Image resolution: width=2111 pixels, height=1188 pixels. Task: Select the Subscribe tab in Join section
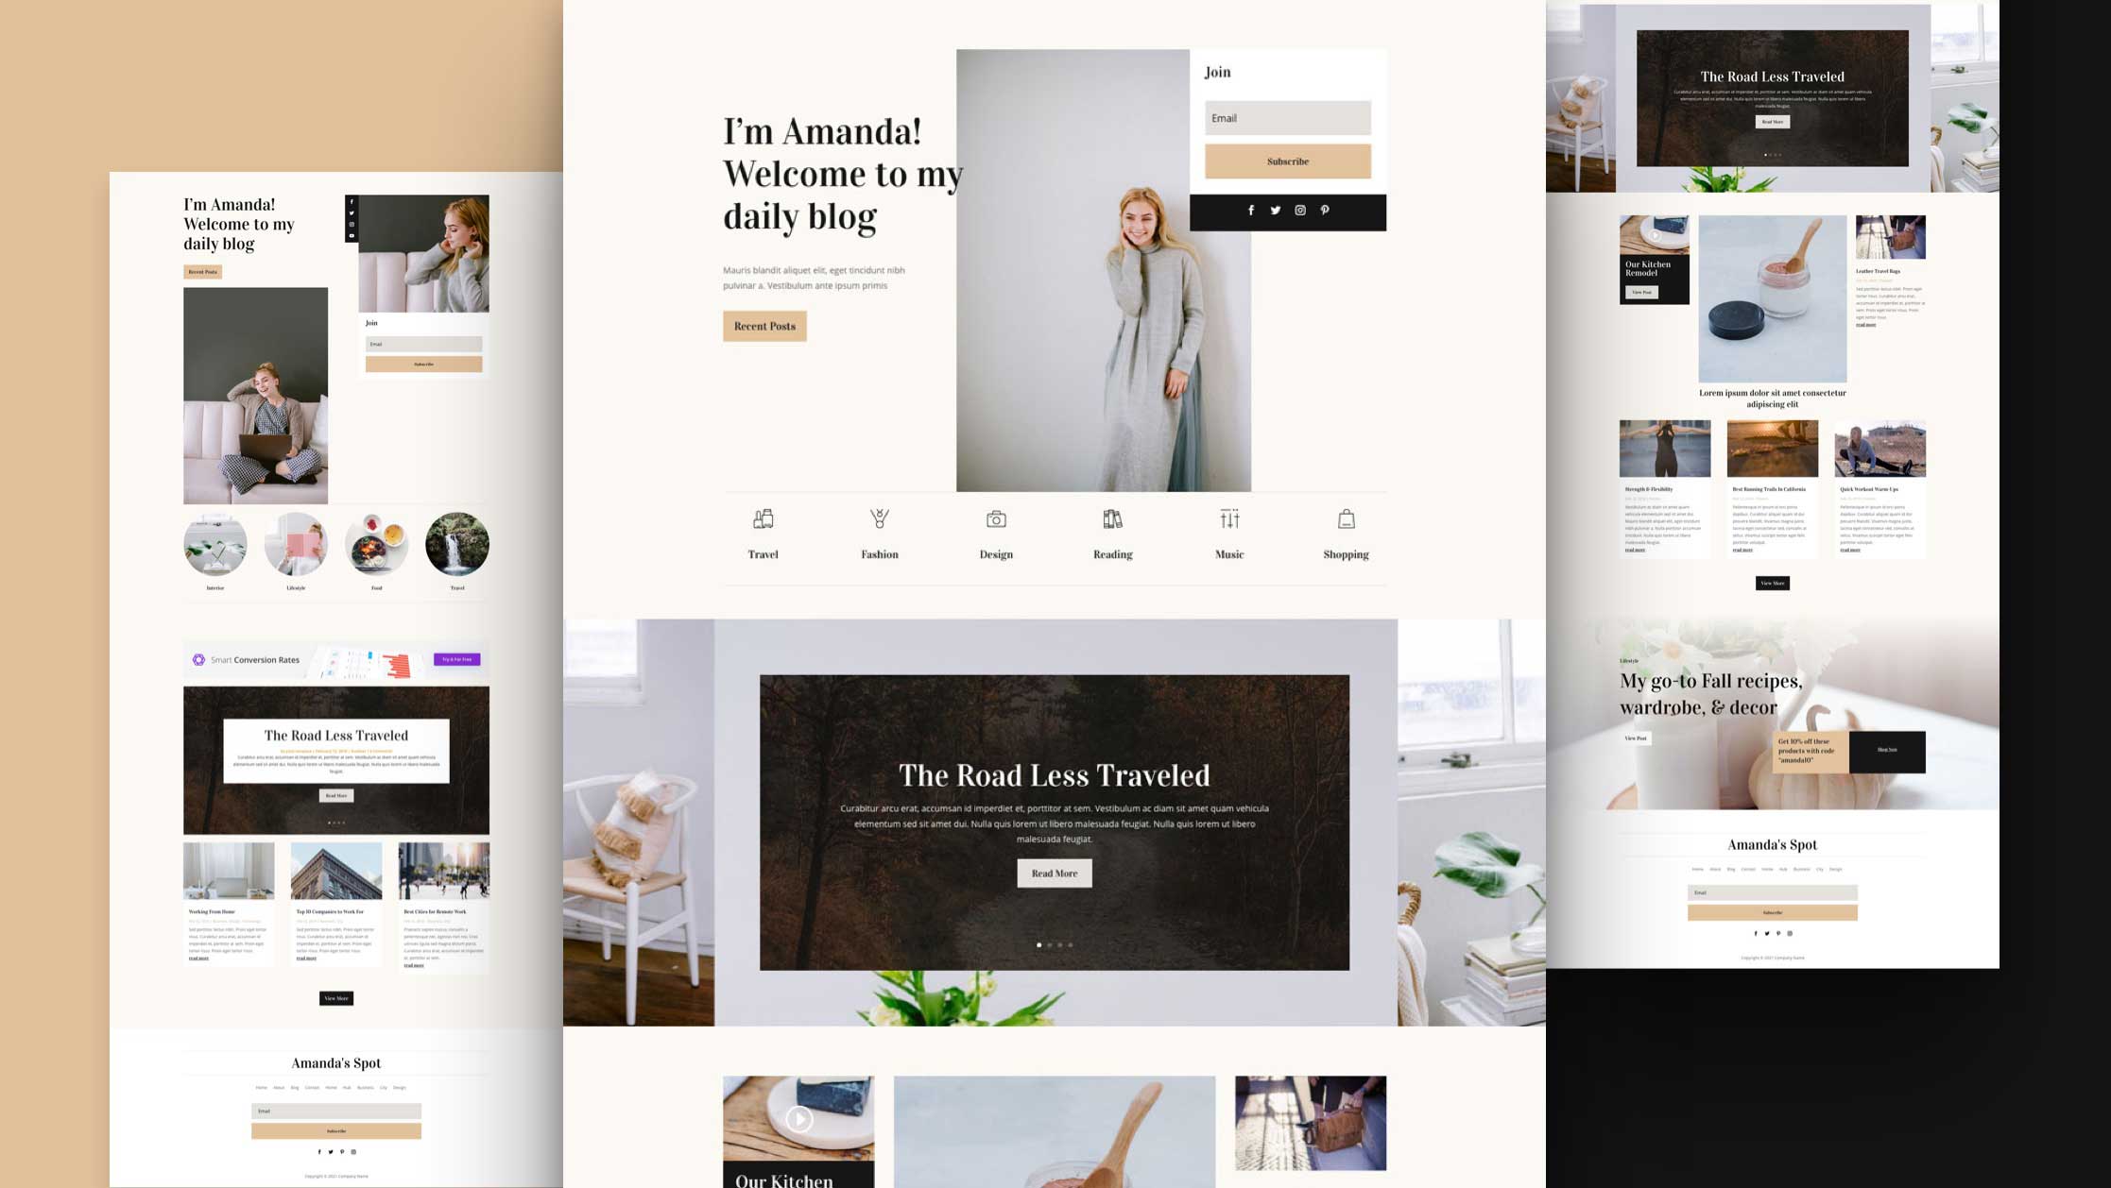pyautogui.click(x=1286, y=161)
